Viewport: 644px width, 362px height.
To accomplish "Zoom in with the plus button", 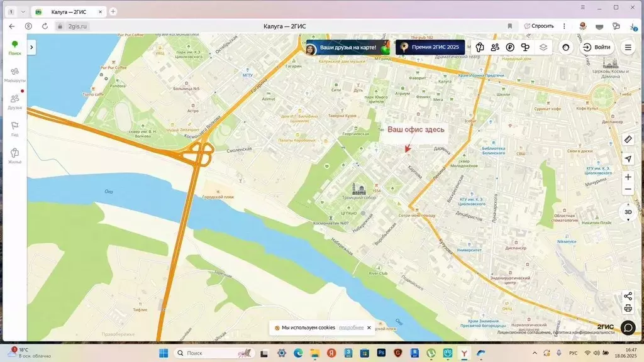I will [628, 177].
